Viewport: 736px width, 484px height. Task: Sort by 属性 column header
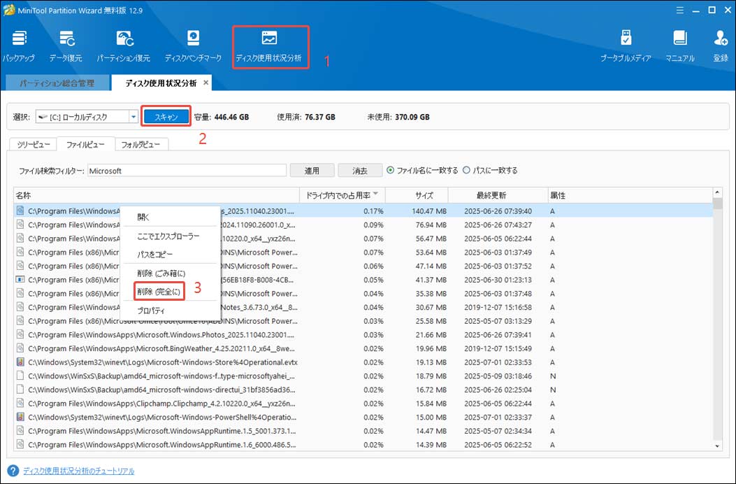tap(630, 195)
